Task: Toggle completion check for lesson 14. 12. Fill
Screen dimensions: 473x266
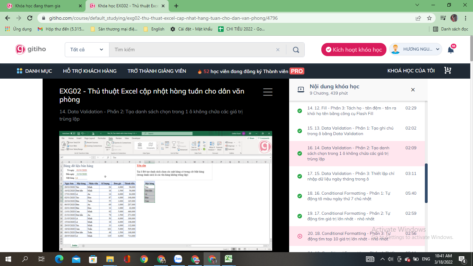Action: [300, 111]
